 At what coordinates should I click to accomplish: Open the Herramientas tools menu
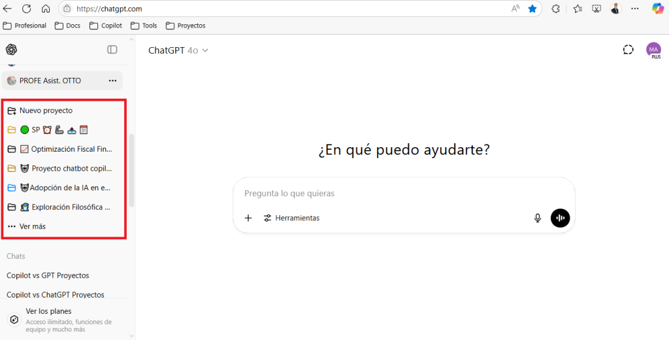(x=291, y=218)
